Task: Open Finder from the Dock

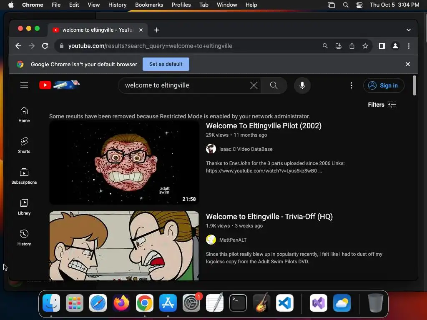Action: coord(51,303)
